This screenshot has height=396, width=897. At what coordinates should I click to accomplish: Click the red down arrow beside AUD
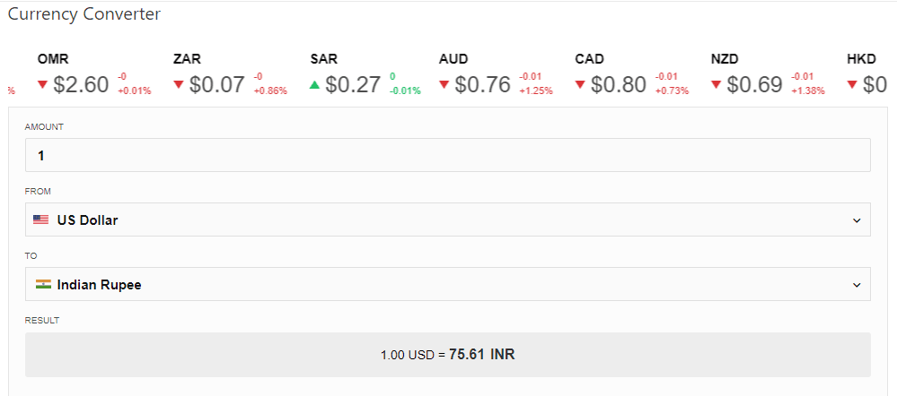click(444, 85)
